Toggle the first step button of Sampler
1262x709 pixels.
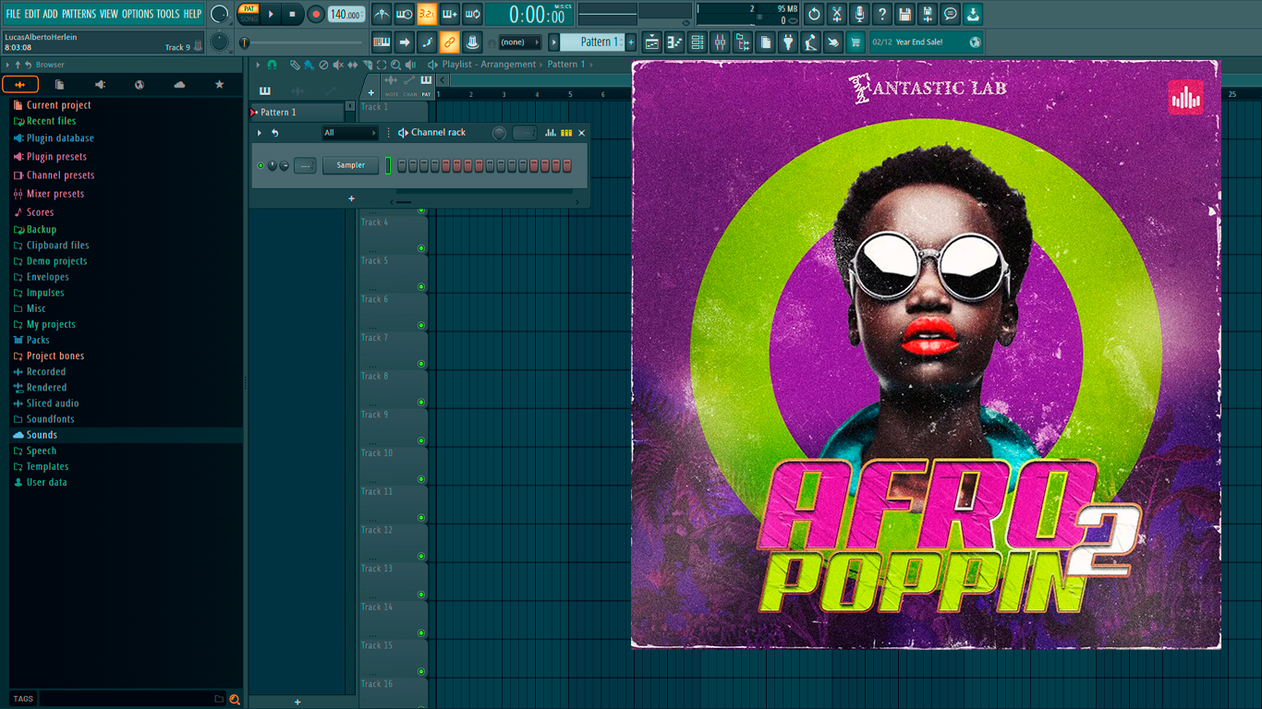(x=402, y=165)
